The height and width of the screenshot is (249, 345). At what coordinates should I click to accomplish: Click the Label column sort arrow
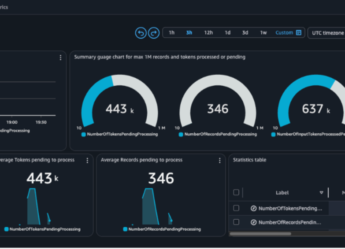tap(321, 192)
